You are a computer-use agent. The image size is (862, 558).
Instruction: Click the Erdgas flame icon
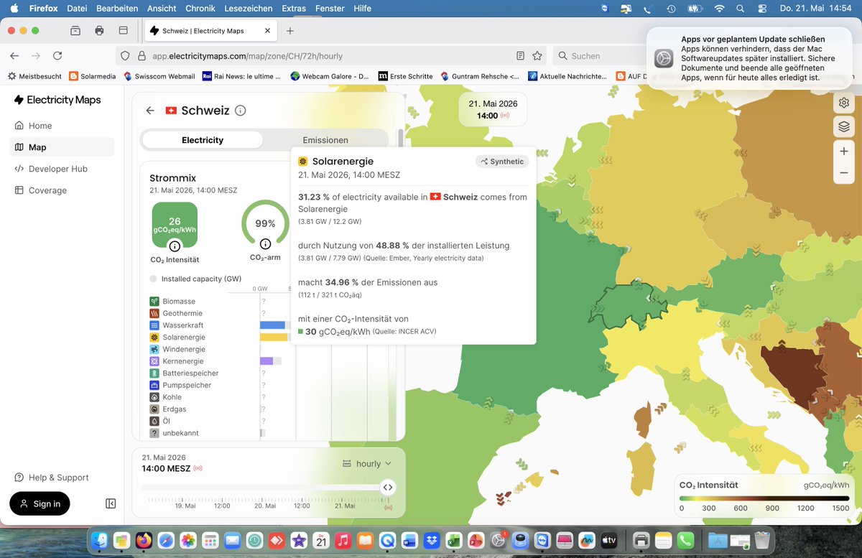tap(154, 409)
